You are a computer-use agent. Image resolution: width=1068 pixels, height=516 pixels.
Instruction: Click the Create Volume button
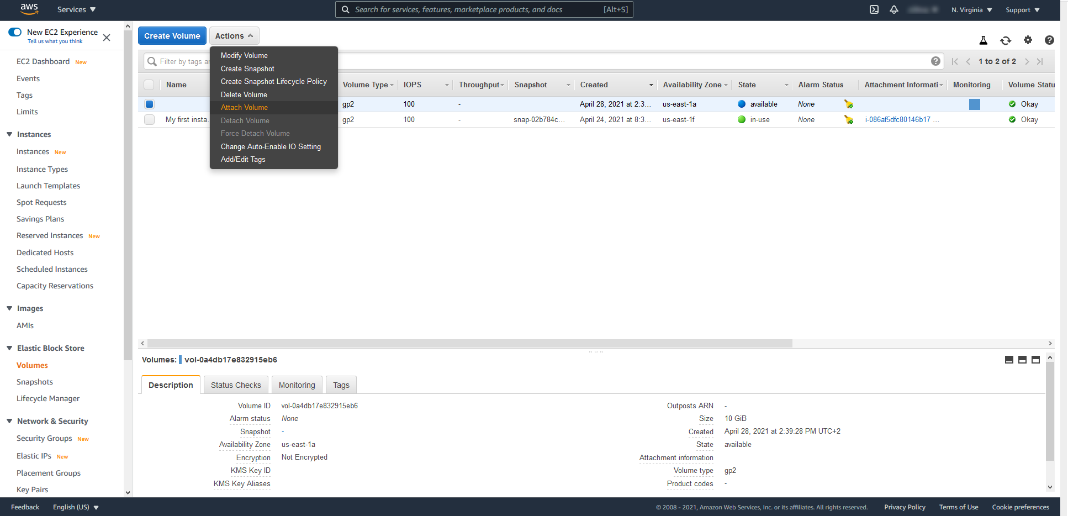pos(172,36)
